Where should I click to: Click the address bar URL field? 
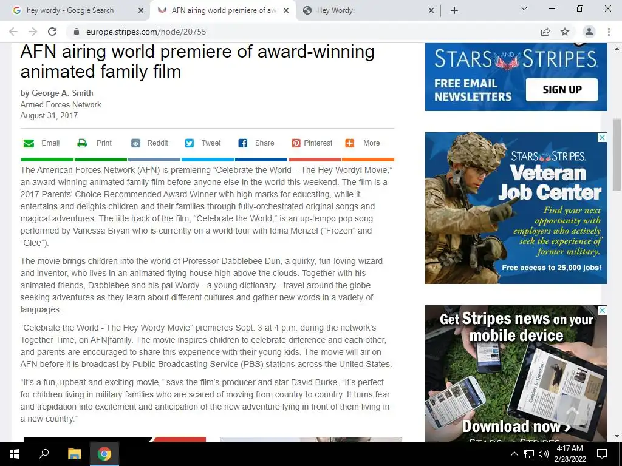[x=301, y=32]
